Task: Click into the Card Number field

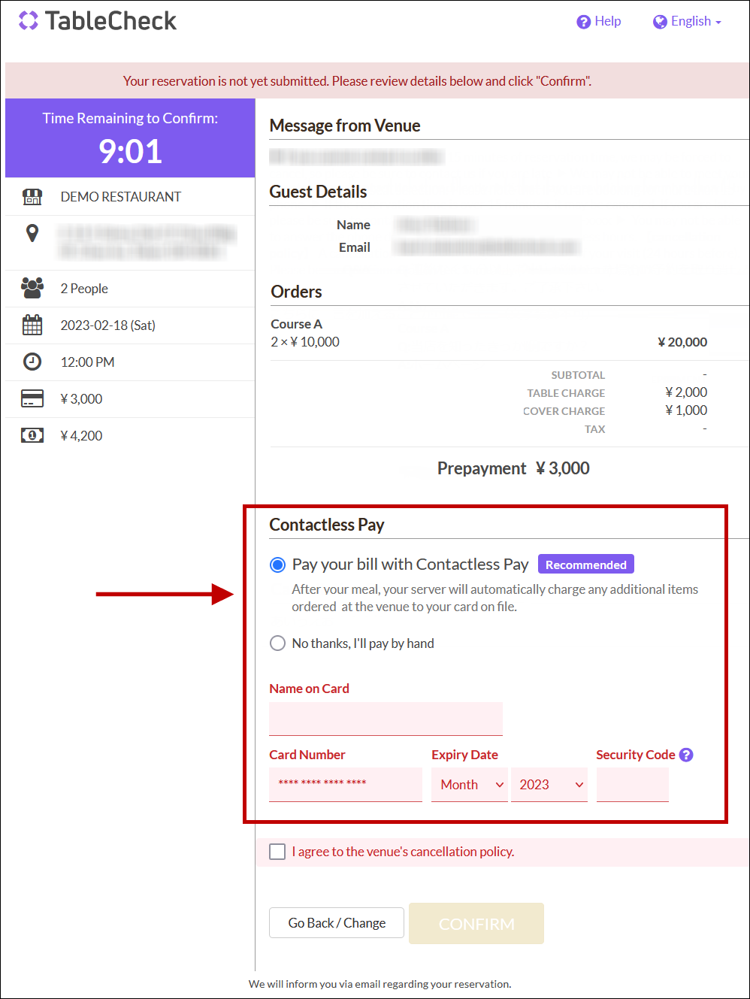Action: click(346, 784)
